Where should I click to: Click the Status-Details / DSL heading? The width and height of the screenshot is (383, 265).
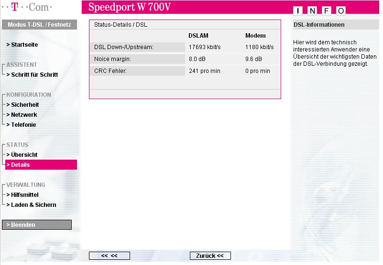coord(120,25)
